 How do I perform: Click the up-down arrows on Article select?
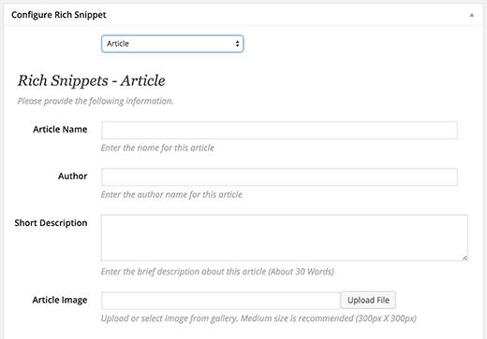(237, 44)
